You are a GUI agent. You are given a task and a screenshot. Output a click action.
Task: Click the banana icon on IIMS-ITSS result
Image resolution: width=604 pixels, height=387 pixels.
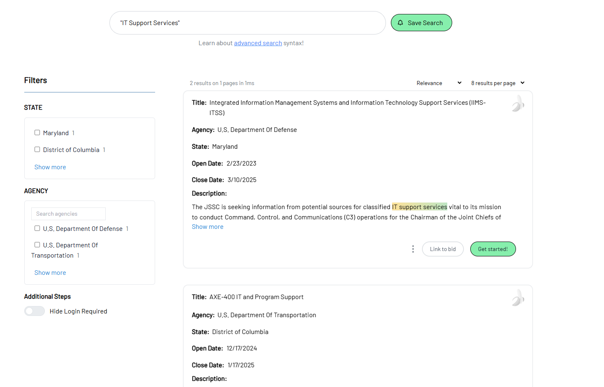pos(518,104)
